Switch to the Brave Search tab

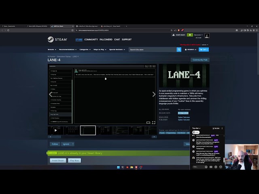(x=112, y=26)
